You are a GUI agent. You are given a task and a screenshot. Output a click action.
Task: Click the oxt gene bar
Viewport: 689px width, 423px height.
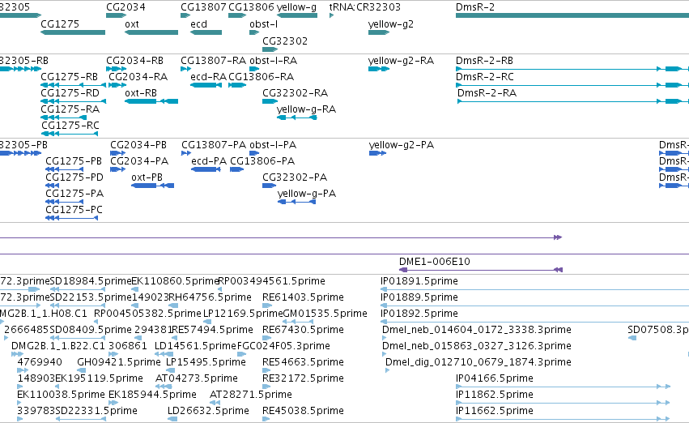click(x=151, y=32)
